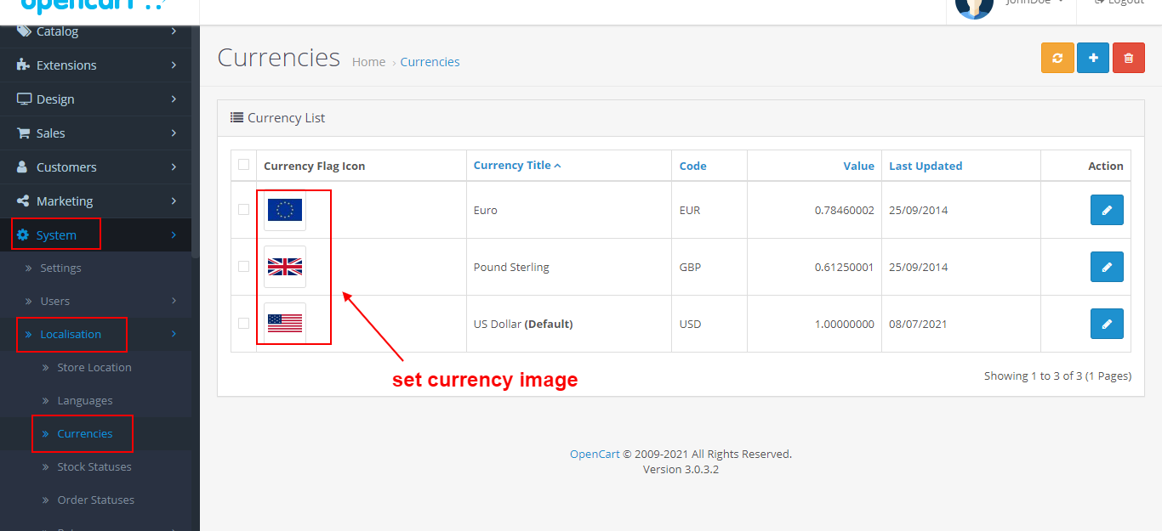Click the list icon beside Currency List
The width and height of the screenshot is (1162, 531).
click(237, 118)
